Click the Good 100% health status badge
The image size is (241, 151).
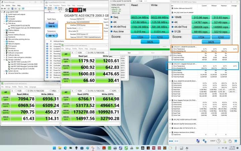click(51, 24)
